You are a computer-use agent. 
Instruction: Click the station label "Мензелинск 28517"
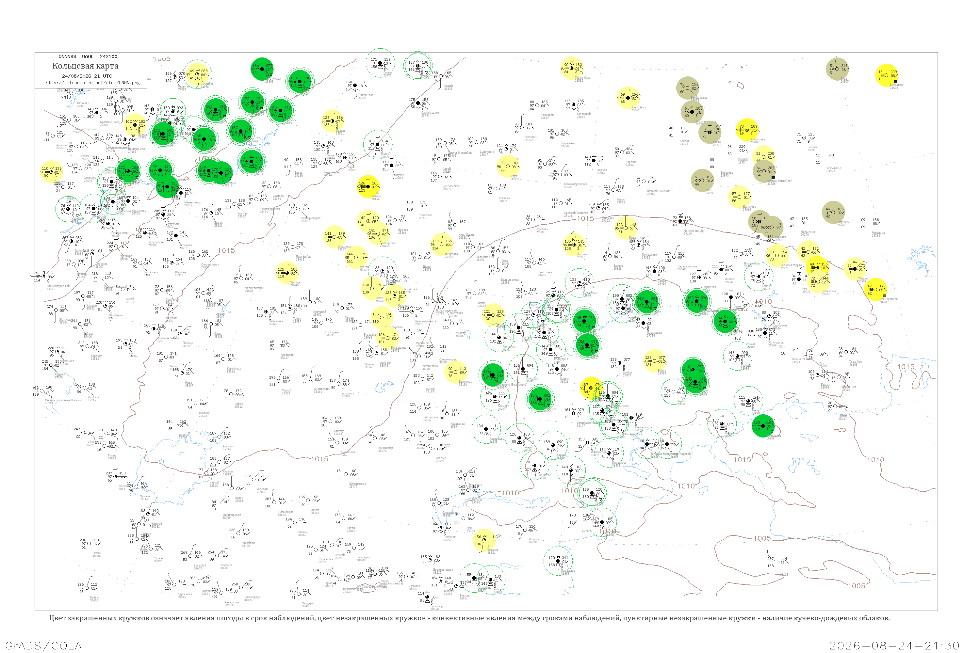pyautogui.click(x=192, y=204)
